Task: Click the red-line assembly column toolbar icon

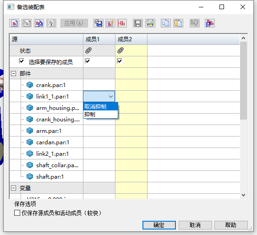Action: [x=122, y=23]
